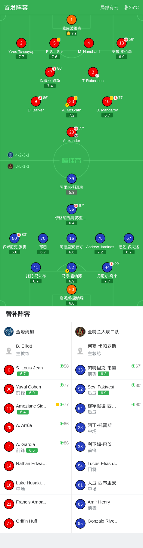Image resolution: width=143 pixels, height=548 pixels.
Task: Tap coach B. Elliott avatar icon
Action: 9,351
